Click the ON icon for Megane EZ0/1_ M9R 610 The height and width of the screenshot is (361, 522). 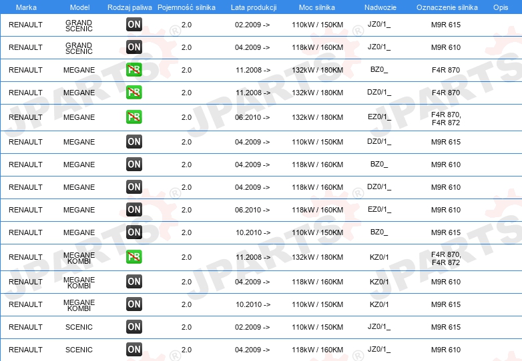coord(134,209)
